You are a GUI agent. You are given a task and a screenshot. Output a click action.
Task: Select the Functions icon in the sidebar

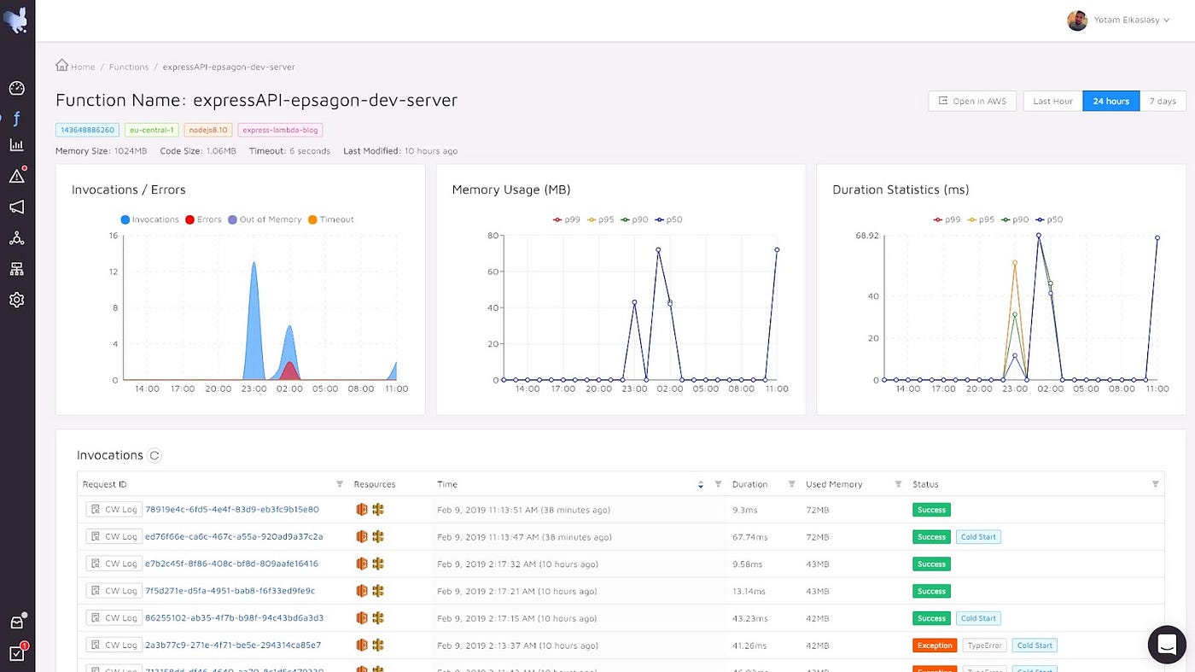[17, 118]
